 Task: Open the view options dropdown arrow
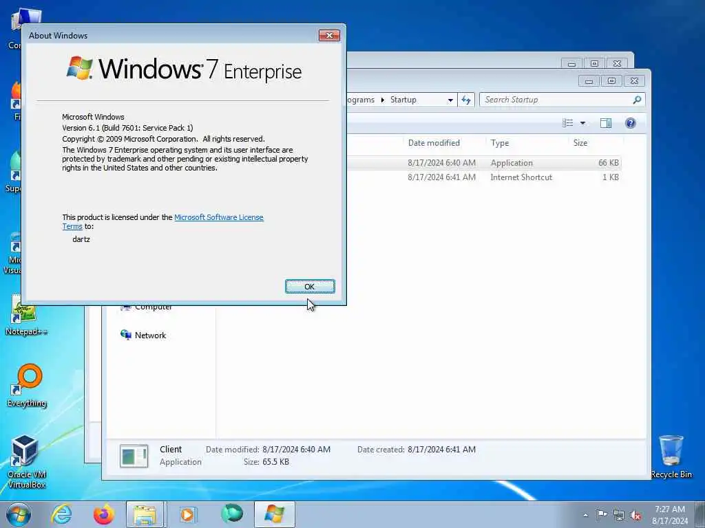click(x=582, y=123)
